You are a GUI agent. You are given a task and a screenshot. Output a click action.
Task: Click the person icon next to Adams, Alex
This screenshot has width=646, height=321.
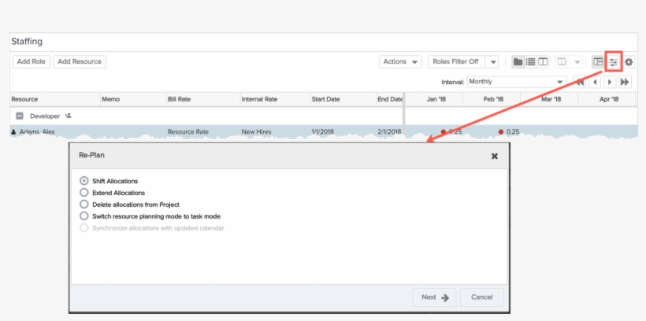[14, 132]
